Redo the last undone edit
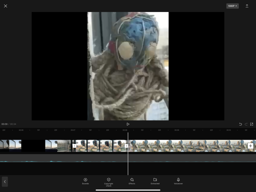 [246, 124]
